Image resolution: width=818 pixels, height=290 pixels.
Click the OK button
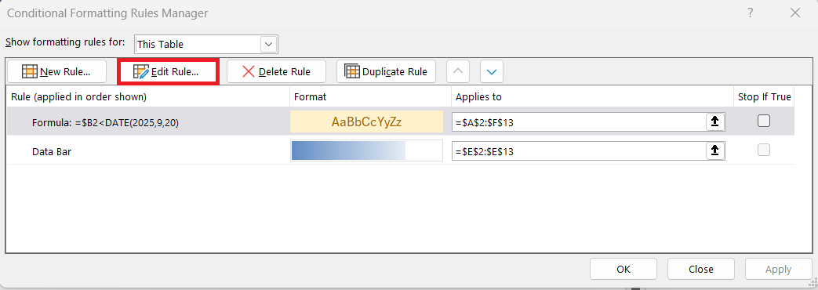click(x=623, y=269)
